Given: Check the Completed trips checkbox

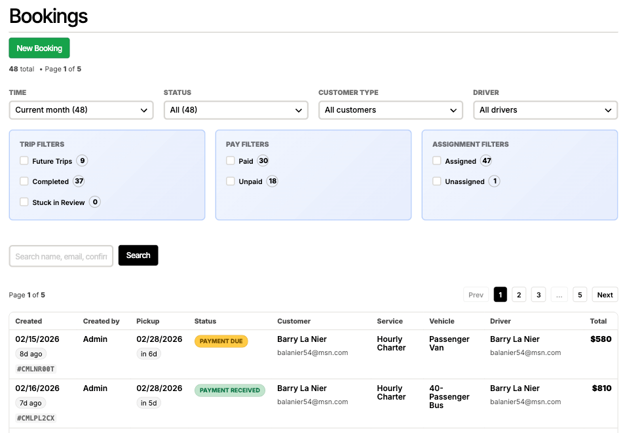Looking at the screenshot, I should [x=24, y=181].
